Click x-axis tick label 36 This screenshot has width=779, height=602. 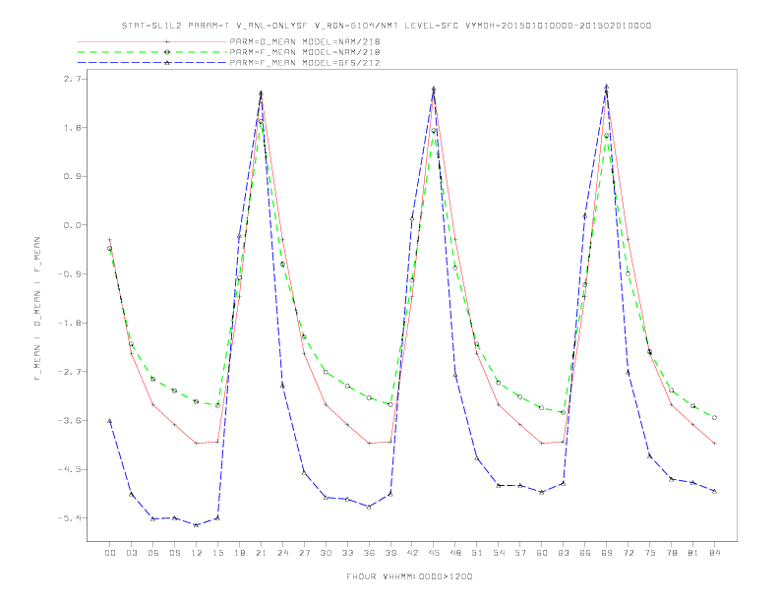369,553
